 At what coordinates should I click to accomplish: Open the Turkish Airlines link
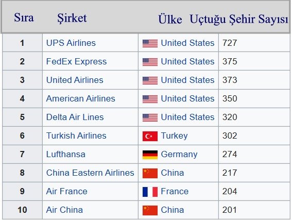tap(76, 136)
